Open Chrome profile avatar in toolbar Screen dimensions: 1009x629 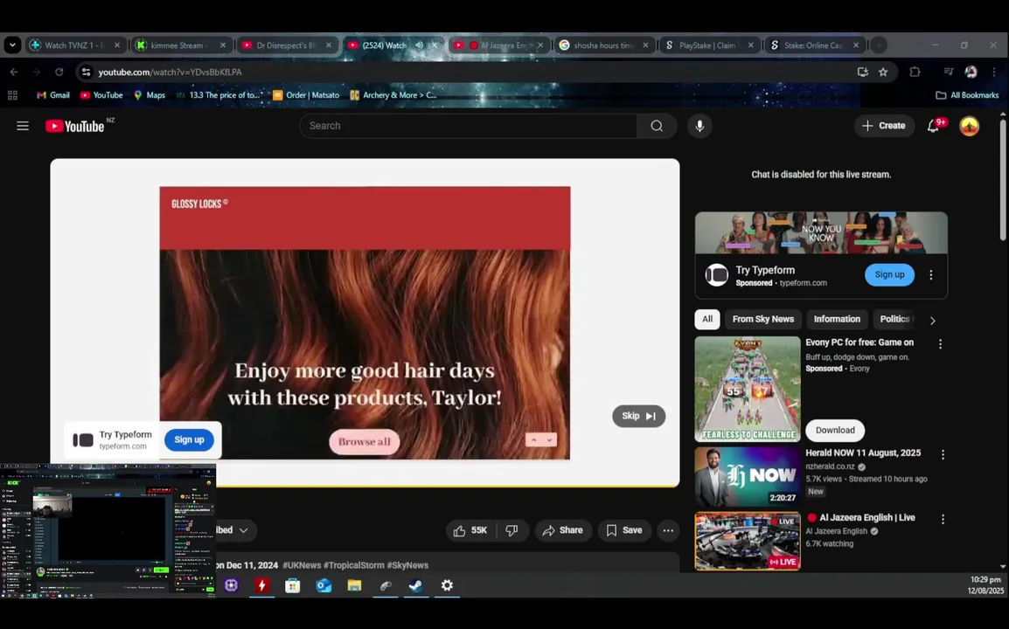(971, 72)
